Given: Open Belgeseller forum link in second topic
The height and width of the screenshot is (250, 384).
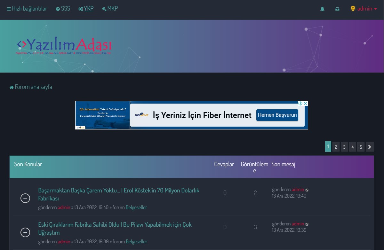Looking at the screenshot, I should pyautogui.click(x=136, y=241).
